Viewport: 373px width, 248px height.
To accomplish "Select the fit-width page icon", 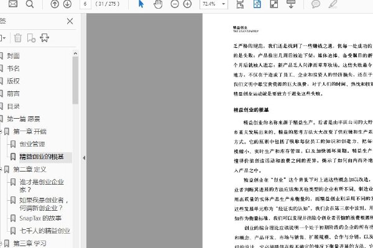I will click(x=257, y=4).
